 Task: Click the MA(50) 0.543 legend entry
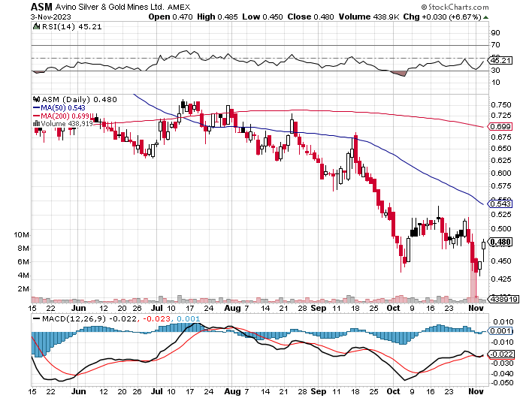(63, 107)
